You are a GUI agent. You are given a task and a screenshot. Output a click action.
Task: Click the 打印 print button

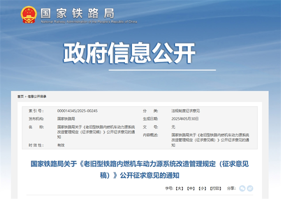tap(216, 188)
